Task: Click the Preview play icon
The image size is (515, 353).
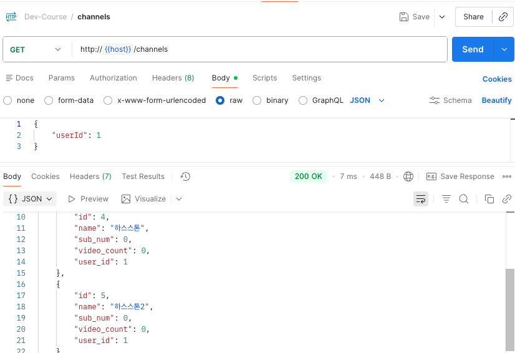Action: pos(71,199)
